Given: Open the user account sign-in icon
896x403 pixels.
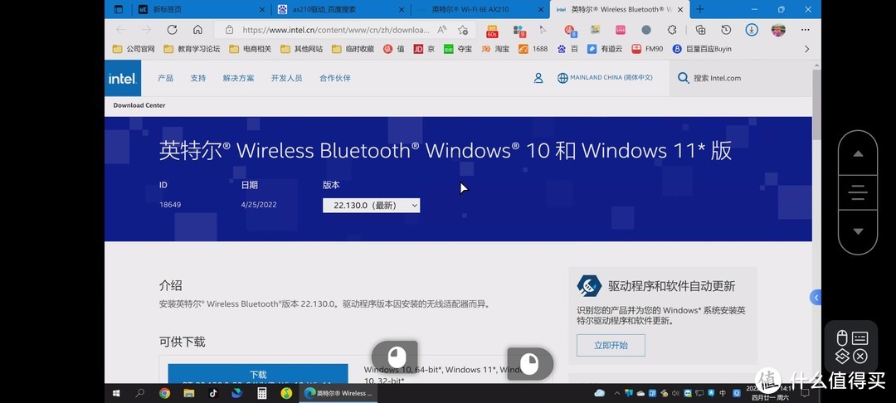Looking at the screenshot, I should (538, 78).
